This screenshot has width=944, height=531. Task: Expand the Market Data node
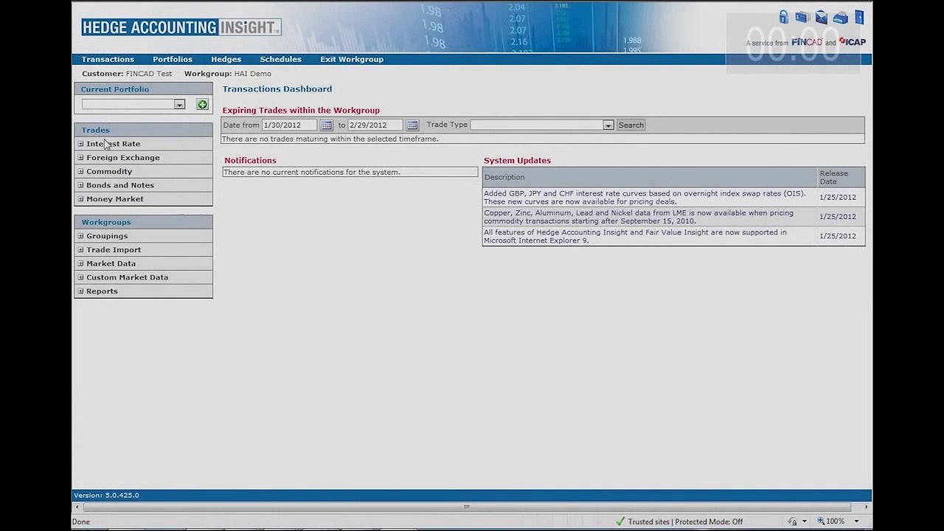point(81,263)
